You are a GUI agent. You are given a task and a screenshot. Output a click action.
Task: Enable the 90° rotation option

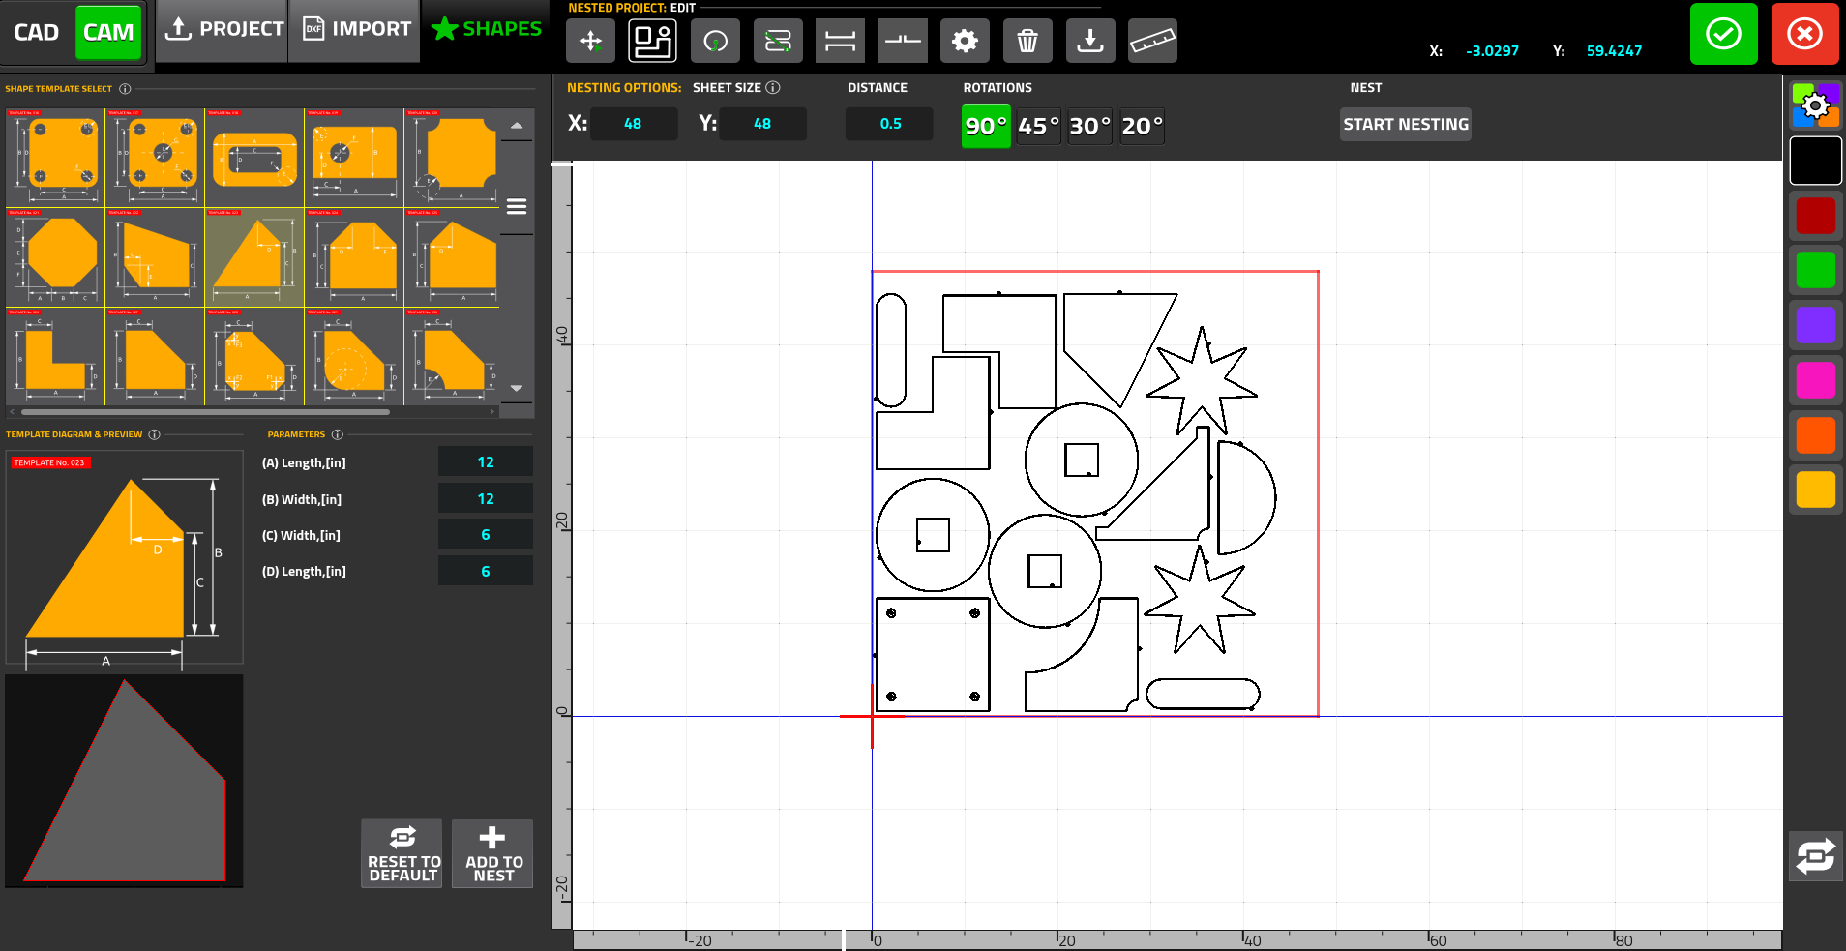click(x=986, y=126)
